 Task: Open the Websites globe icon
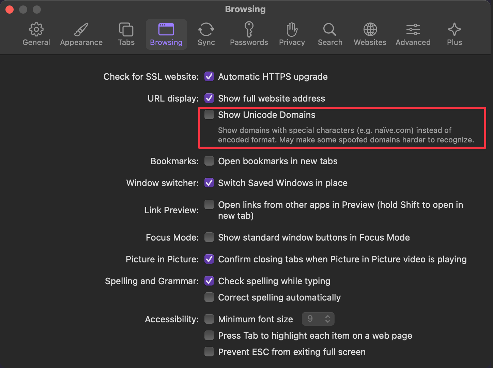[x=370, y=30]
